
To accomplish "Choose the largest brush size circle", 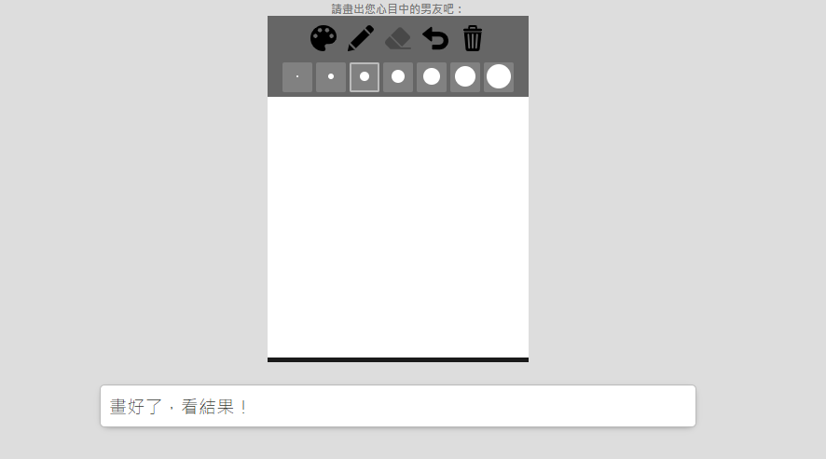I will pos(499,77).
